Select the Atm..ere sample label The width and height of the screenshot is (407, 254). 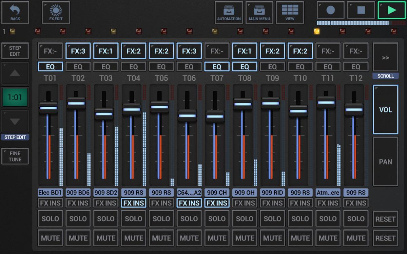(x=328, y=192)
